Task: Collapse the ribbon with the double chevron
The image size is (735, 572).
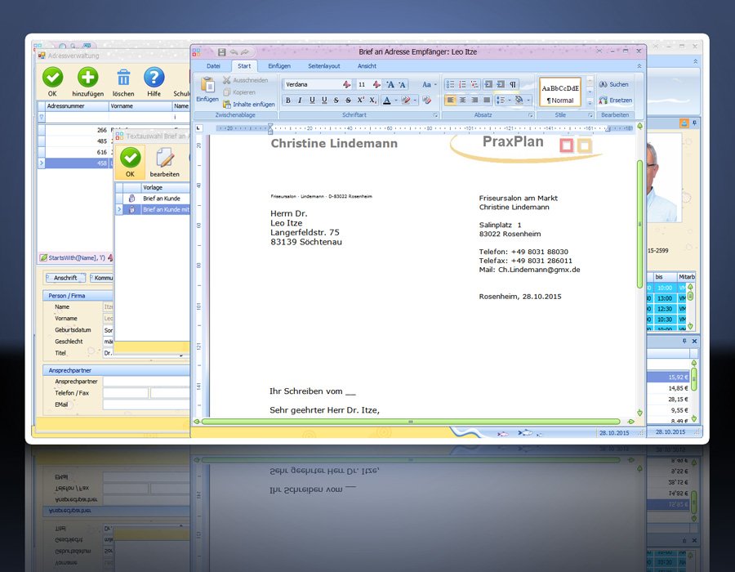Action: tap(639, 66)
